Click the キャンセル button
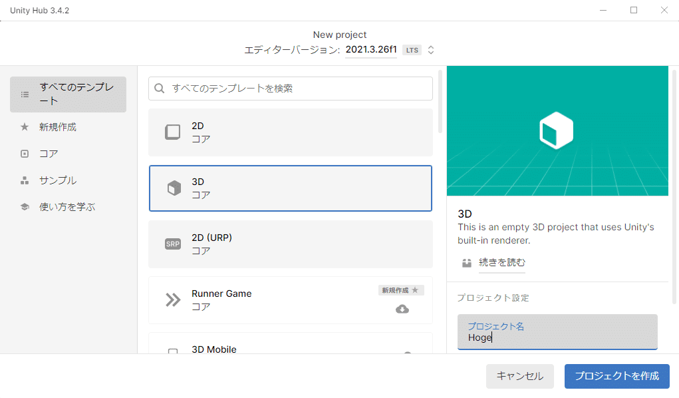The width and height of the screenshot is (679, 398). click(519, 376)
